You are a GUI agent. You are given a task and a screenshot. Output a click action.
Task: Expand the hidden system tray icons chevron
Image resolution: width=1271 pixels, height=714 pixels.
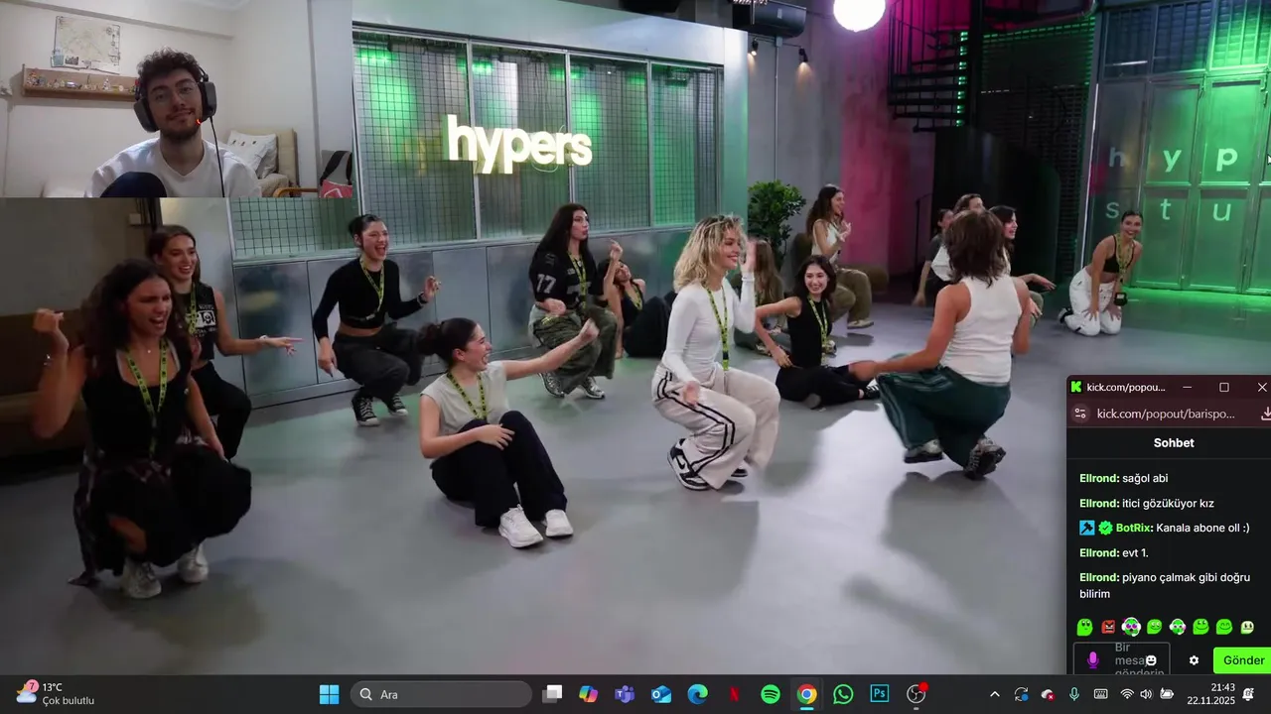995,694
